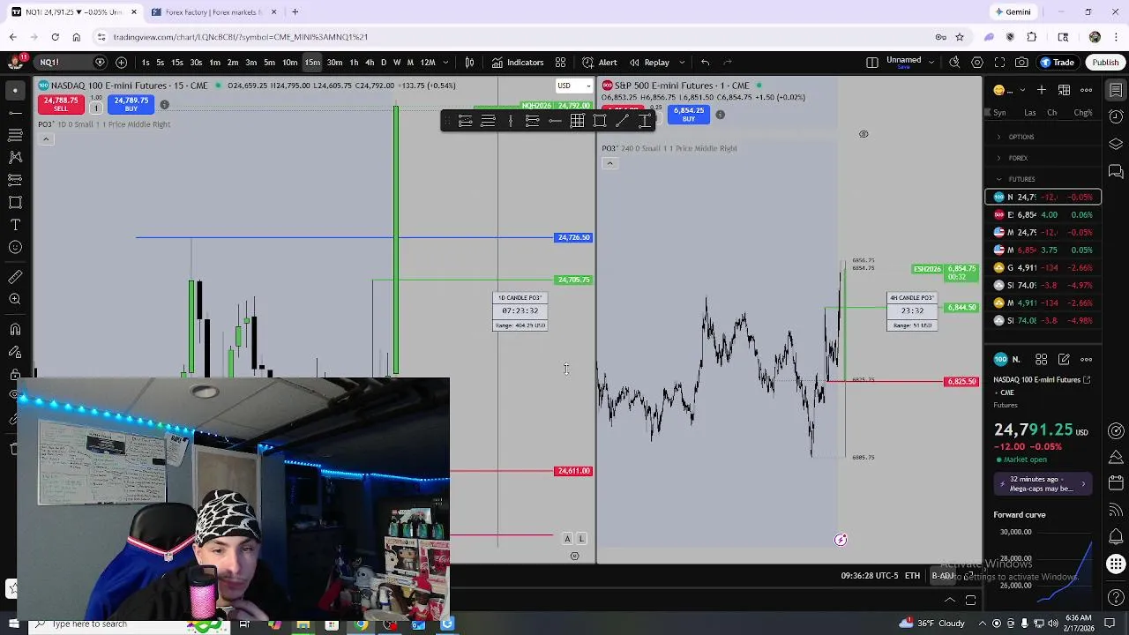Open the Trade panel button
1129x635 pixels.
[x=1057, y=63]
